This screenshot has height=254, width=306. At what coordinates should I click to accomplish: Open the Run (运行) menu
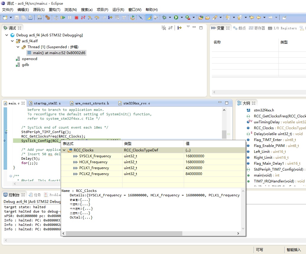(x=118, y=9)
